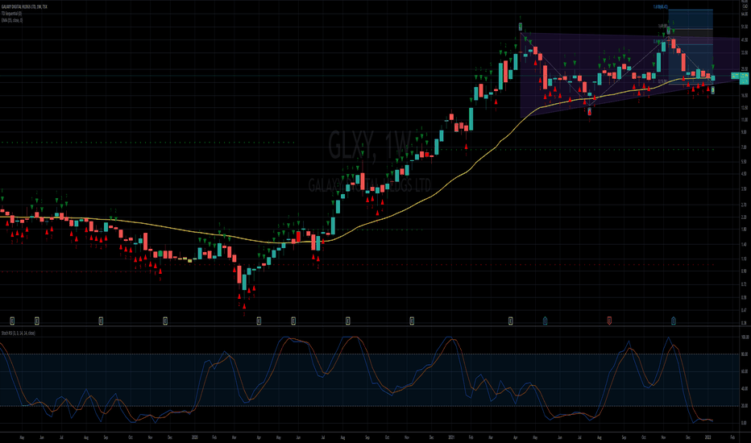The height and width of the screenshot is (443, 751).
Task: Select the Stoch RSI indicator legend
Action: click(x=19, y=333)
